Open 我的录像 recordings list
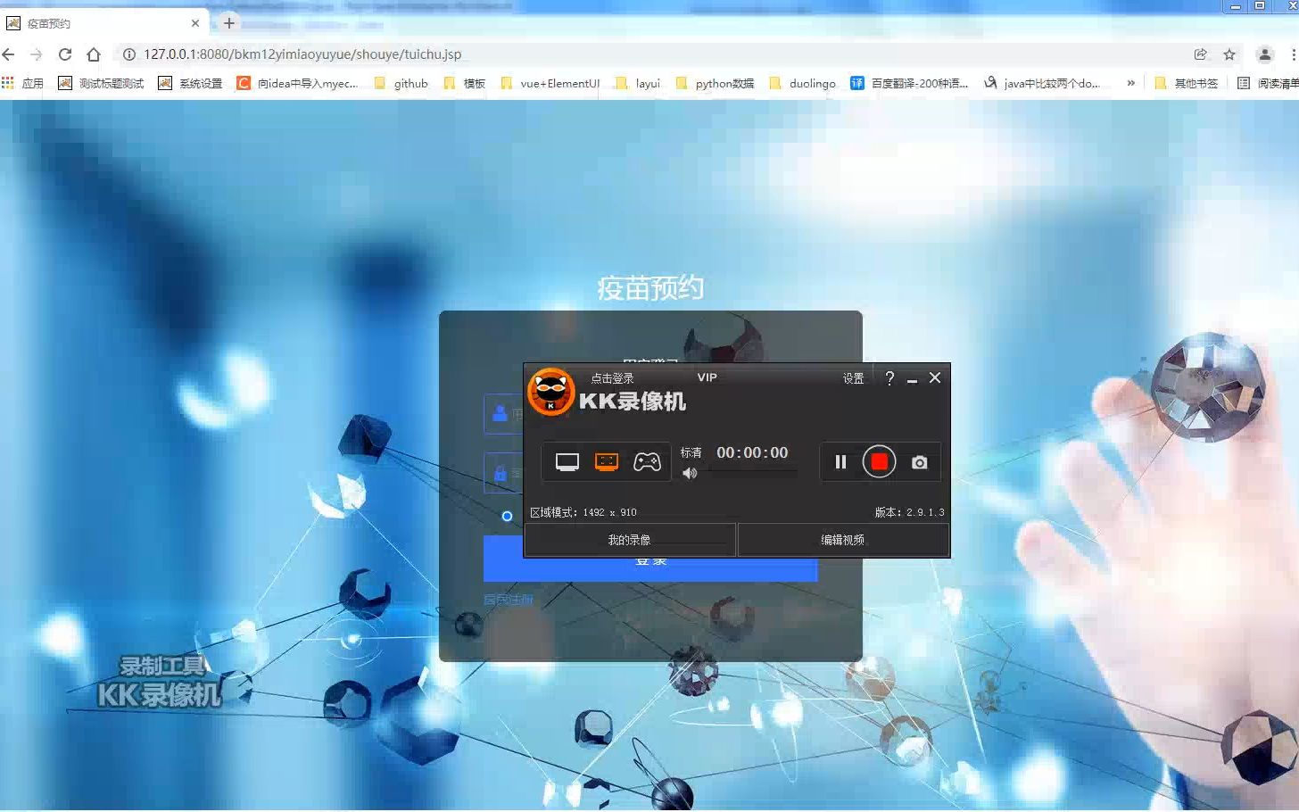 630,540
